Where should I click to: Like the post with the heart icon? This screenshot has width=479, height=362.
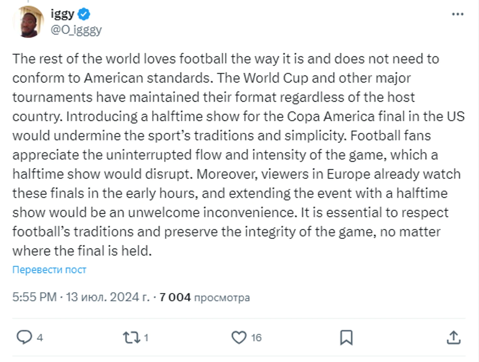[x=239, y=337]
